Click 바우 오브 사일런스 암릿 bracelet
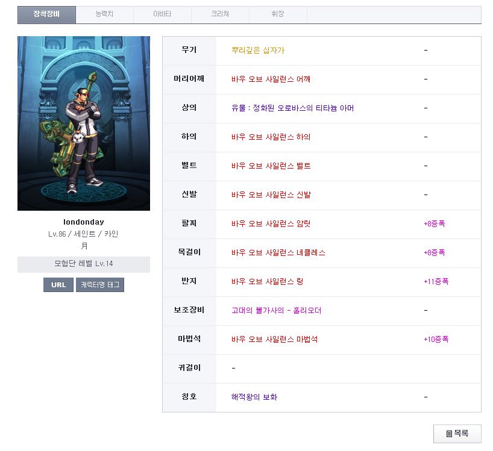The image size is (493, 451). point(271,224)
